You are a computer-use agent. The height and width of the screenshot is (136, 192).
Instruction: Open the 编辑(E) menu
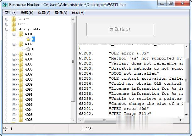coord(27,13)
